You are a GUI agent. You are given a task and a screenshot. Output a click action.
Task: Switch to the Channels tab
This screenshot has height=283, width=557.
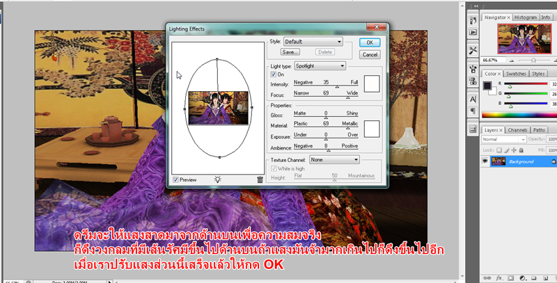(517, 130)
